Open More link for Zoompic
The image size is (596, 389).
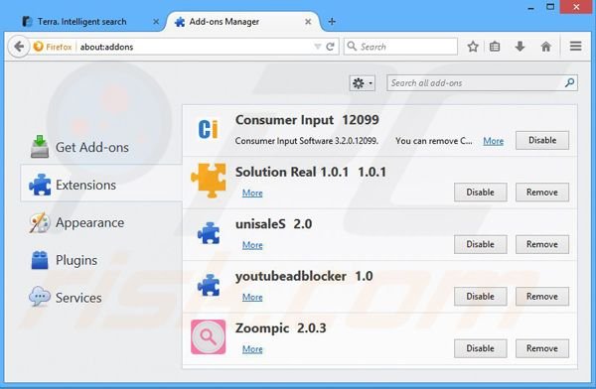[x=252, y=349]
